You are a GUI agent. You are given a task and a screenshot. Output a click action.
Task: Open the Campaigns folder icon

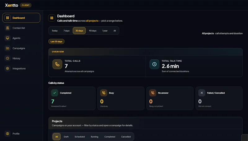point(7,48)
